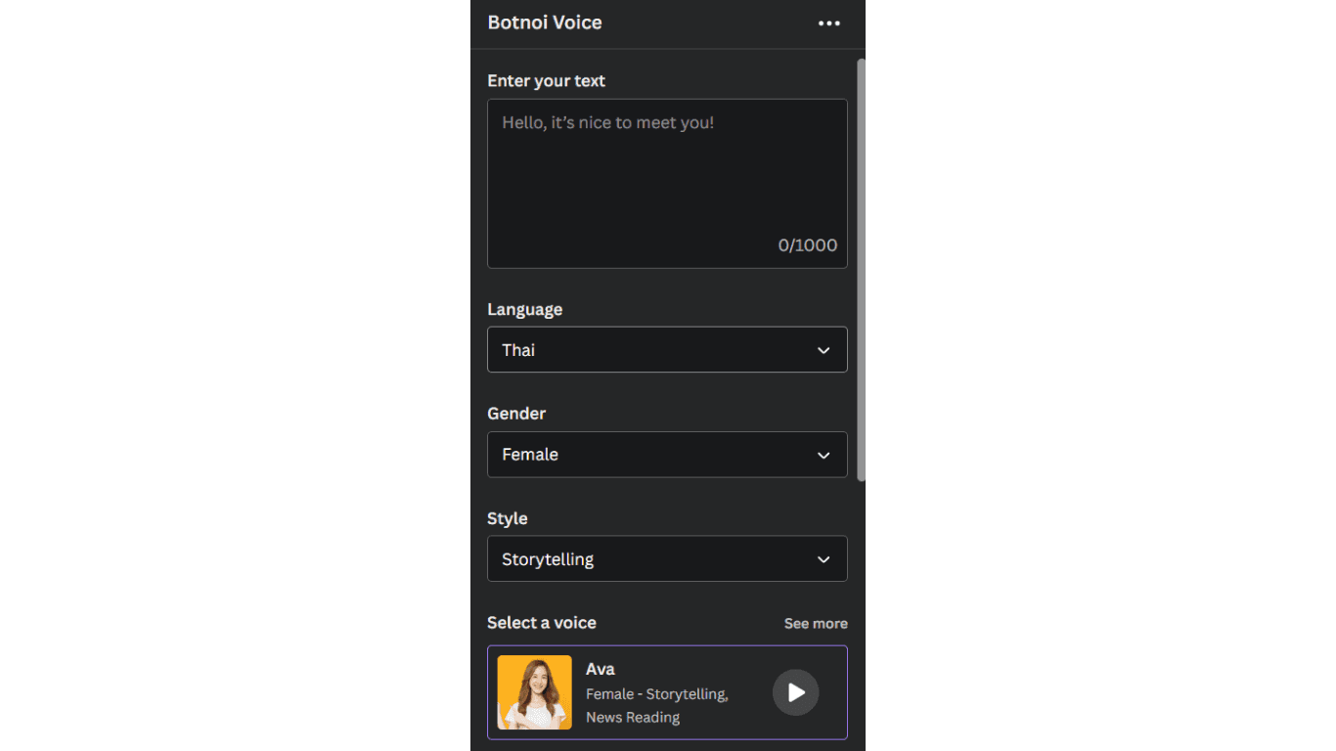Screen dimensions: 1336x751
Task: Click See more voices link
Action: tap(816, 624)
